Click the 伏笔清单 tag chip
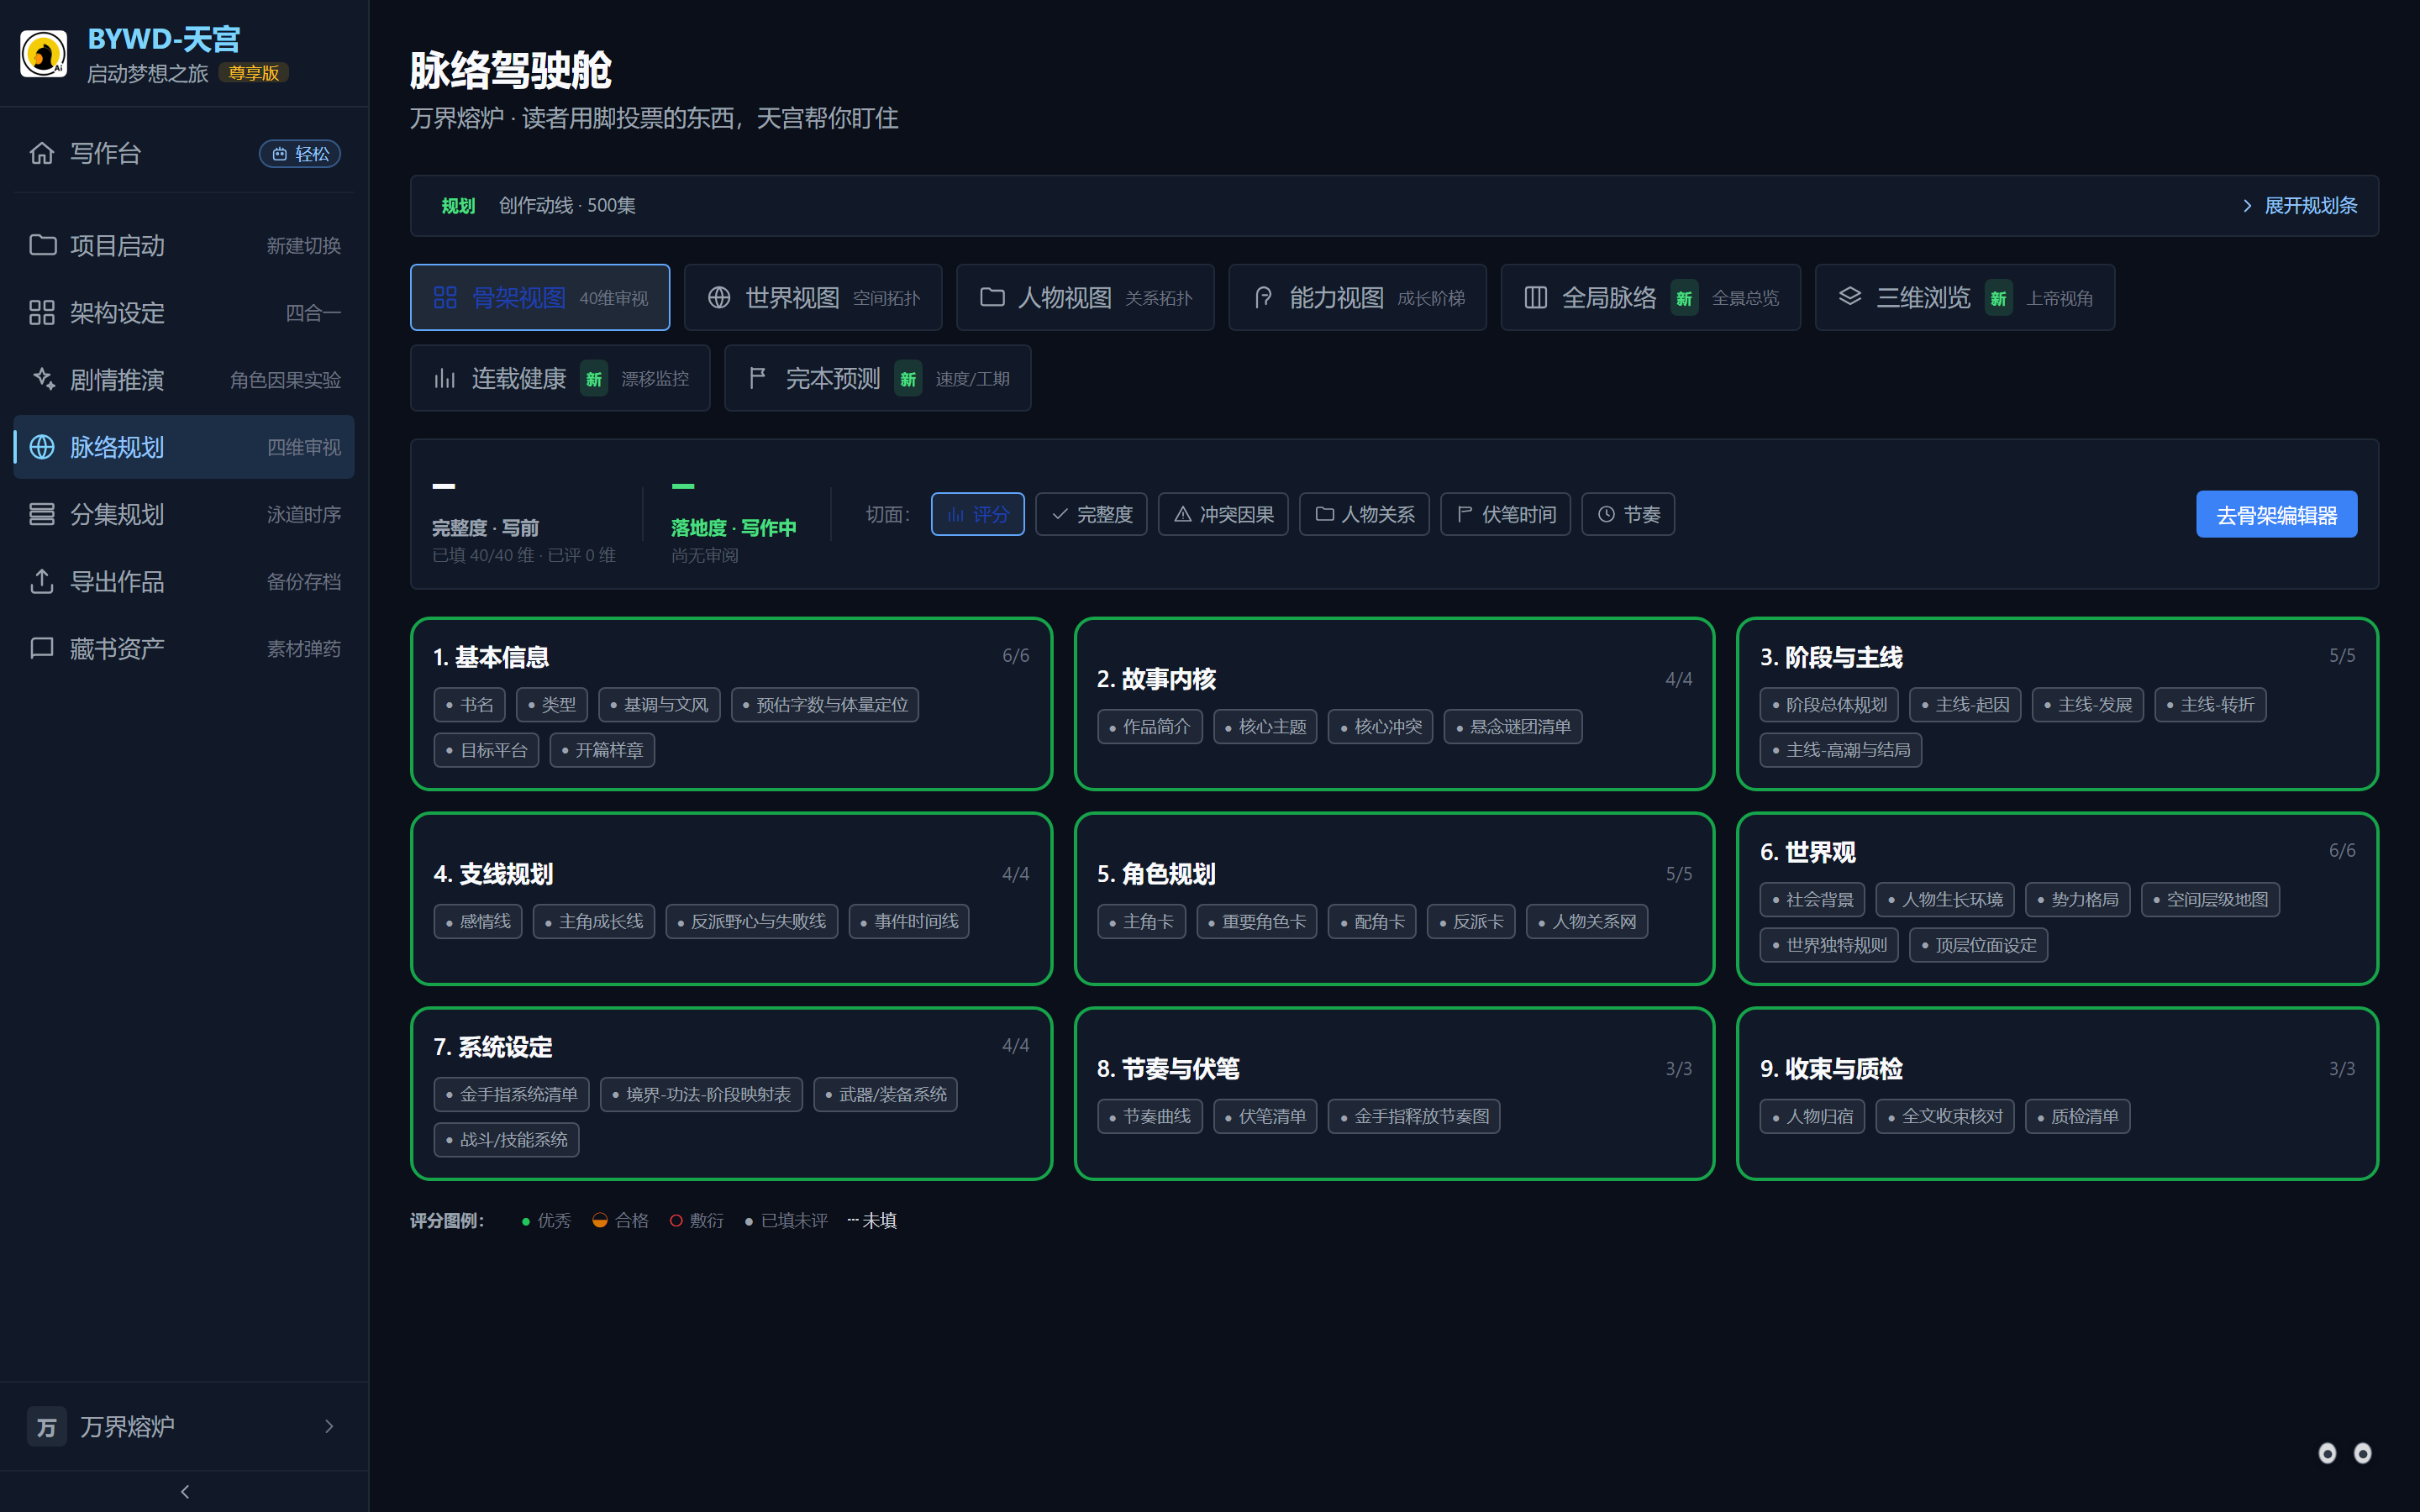 coord(1265,1117)
